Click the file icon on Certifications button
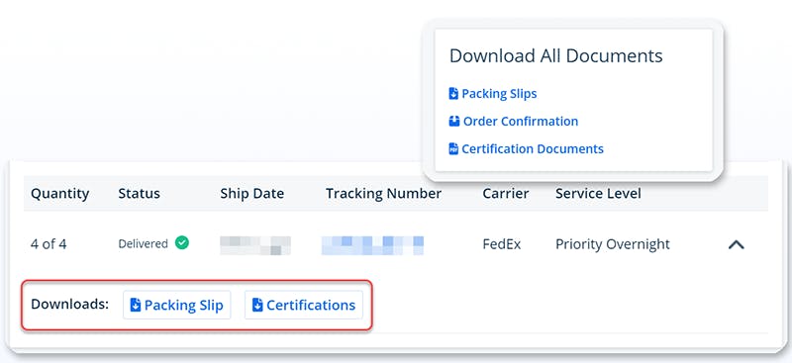Viewport: 792px width, 363px height. [257, 305]
